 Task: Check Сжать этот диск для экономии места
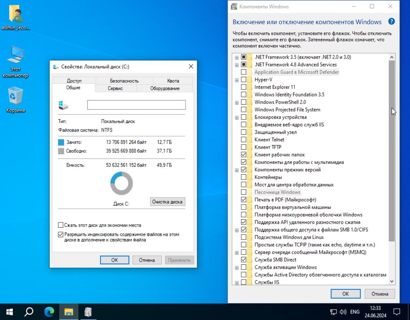coord(61,225)
